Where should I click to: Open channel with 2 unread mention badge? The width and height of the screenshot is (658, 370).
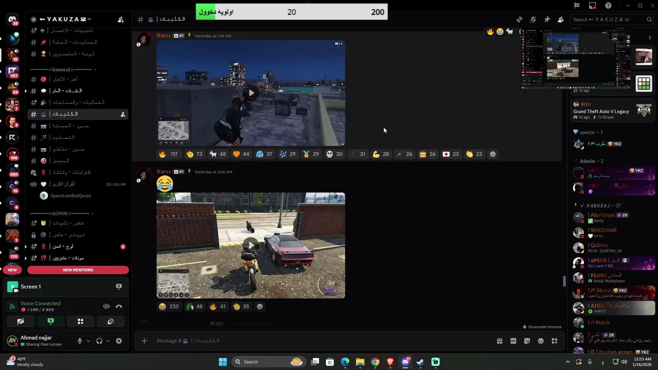click(78, 247)
